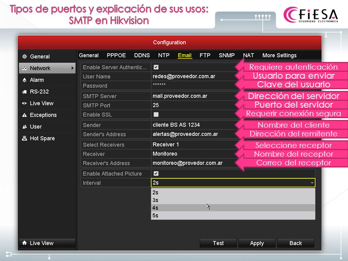This screenshot has height=261, width=348.
Task: Choose 5s in the interval list
Action: pos(233,215)
